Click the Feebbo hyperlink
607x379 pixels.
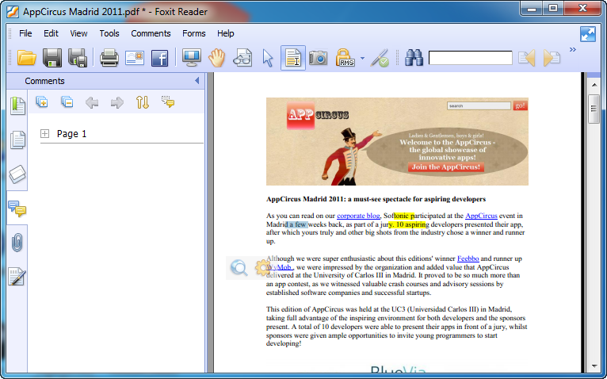tap(468, 258)
